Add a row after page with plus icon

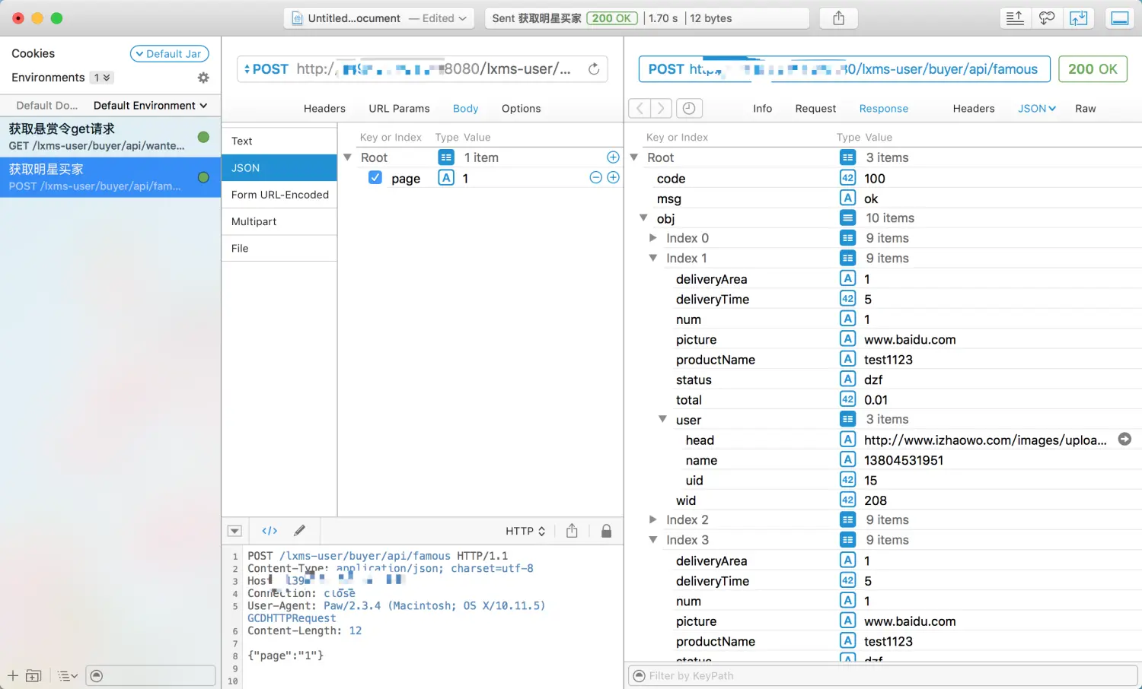pos(613,177)
